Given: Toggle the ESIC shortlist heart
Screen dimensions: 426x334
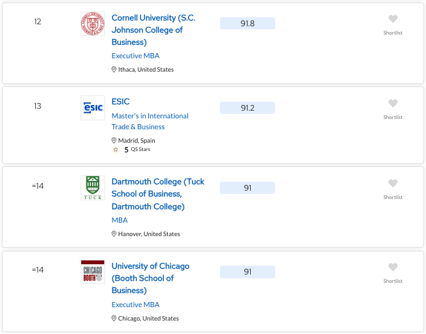Looking at the screenshot, I should point(393,104).
